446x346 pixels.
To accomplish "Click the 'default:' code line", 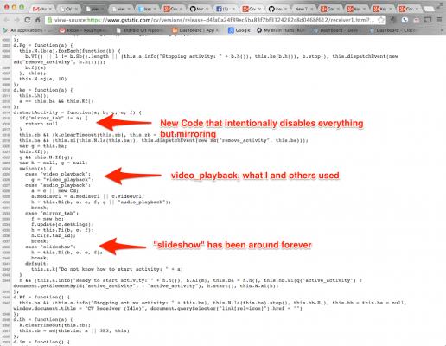I will (37, 264).
